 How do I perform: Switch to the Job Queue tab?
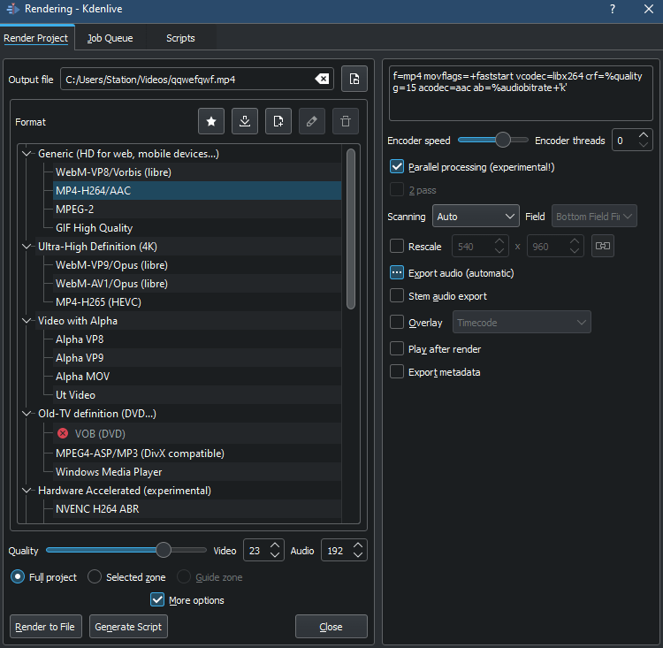point(110,38)
